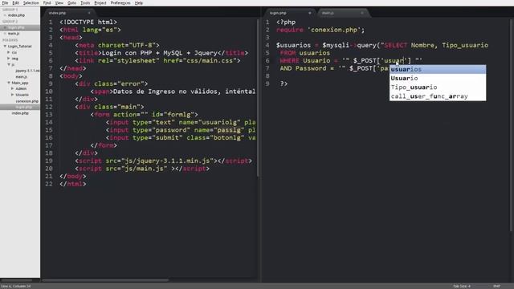Select 'Usuario' autocomplete suggestion

(x=438, y=79)
